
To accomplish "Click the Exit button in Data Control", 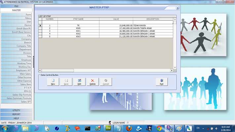I will (162, 82).
